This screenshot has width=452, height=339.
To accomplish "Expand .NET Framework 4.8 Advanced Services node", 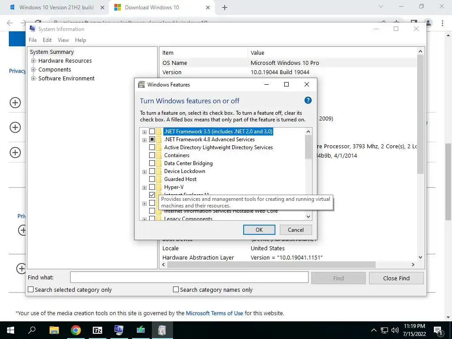I will [144, 140].
